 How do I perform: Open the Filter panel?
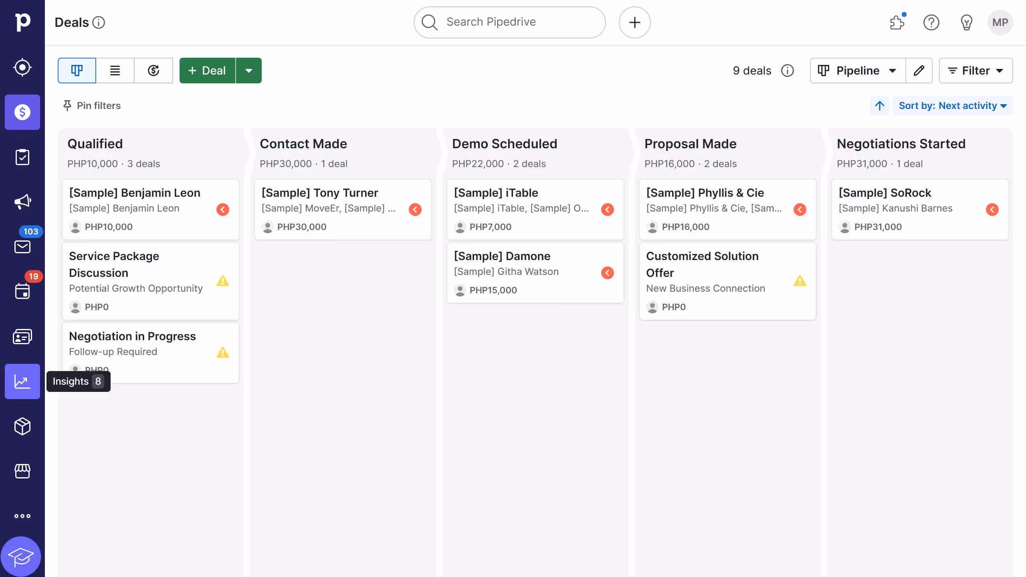coord(976,70)
